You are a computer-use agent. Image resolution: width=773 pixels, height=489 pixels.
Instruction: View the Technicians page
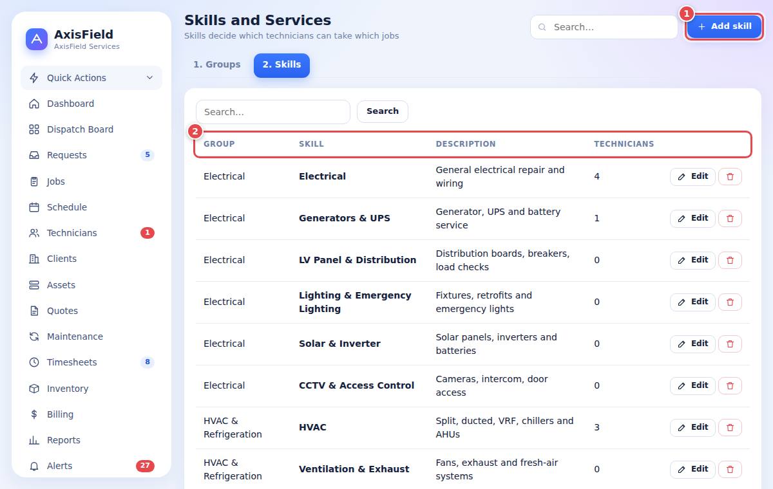(91, 233)
